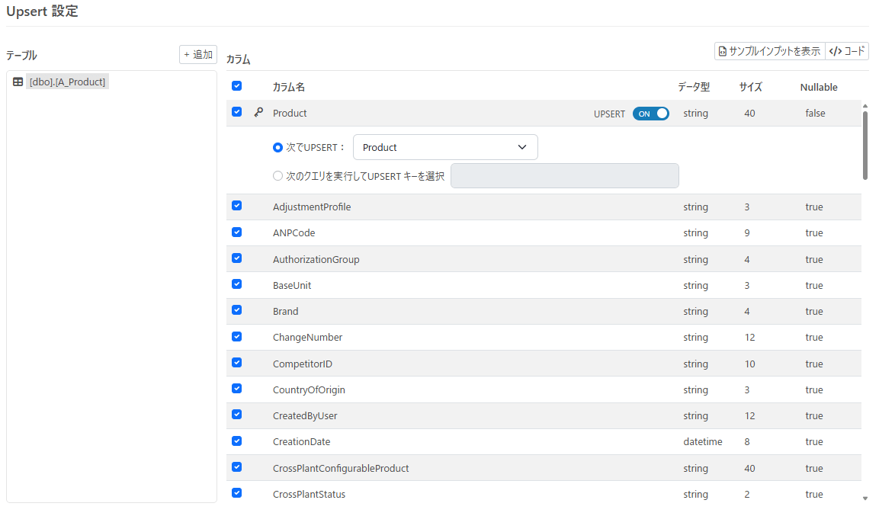
Task: Uncheck the AdjustmentProfile column checkbox
Action: 236,206
